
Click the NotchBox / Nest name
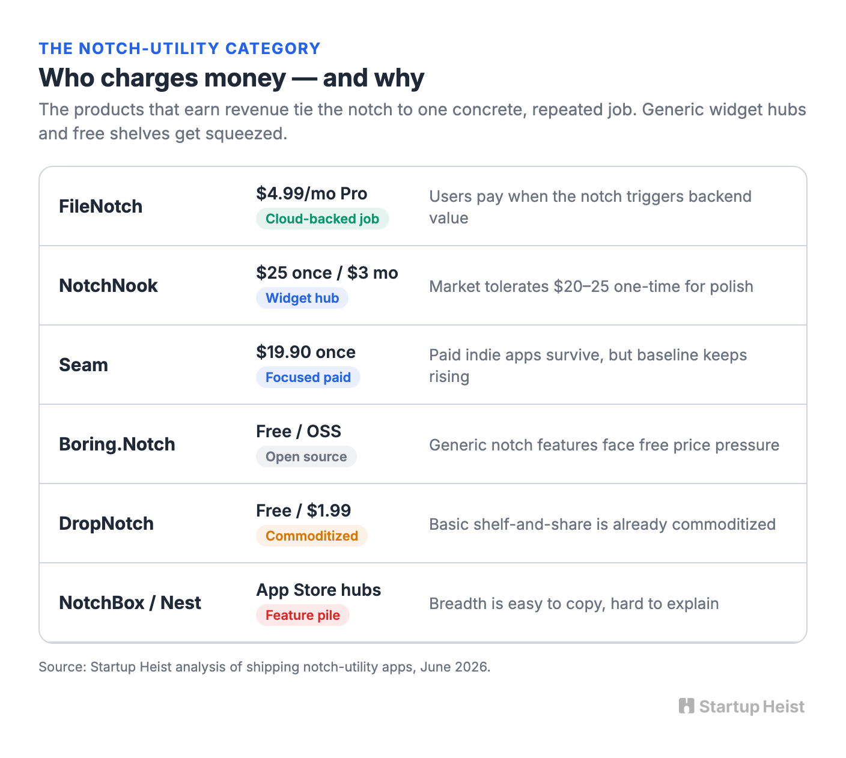point(130,602)
